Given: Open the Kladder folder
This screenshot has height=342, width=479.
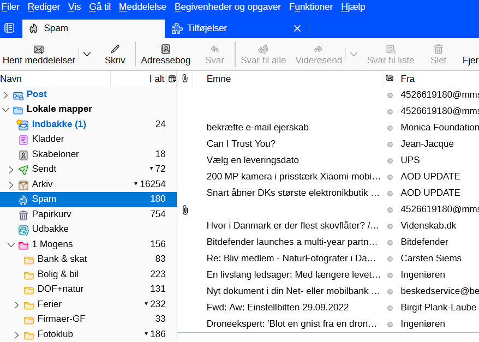Looking at the screenshot, I should pos(88,139).
